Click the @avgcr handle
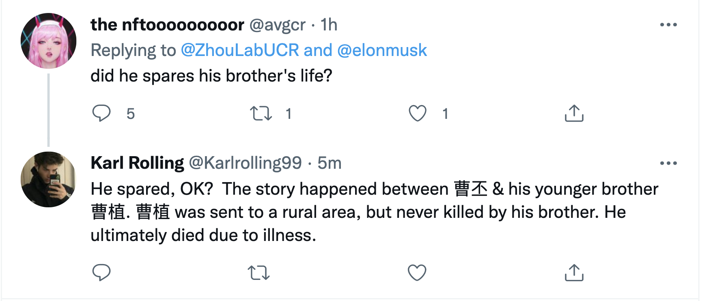The height and width of the screenshot is (301, 711). [x=277, y=25]
